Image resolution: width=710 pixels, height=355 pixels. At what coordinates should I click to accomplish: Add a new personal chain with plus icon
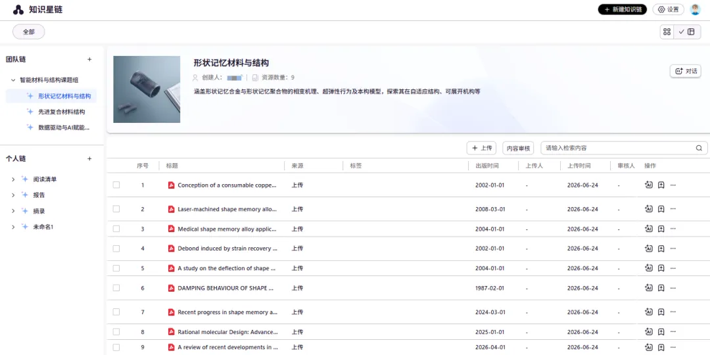coord(89,159)
